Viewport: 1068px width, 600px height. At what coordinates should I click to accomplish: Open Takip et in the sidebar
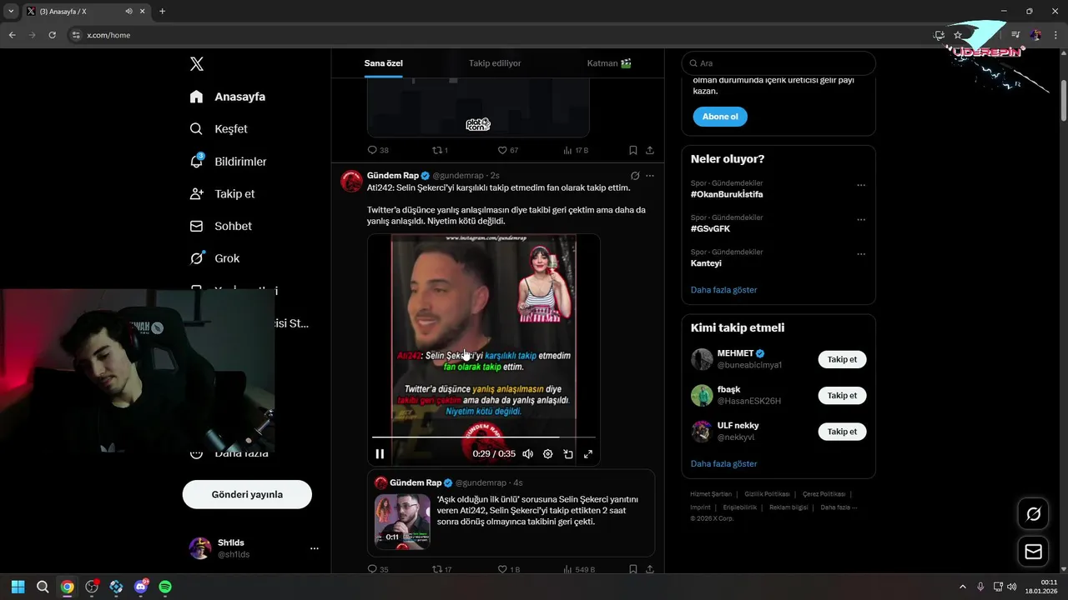coord(222,193)
